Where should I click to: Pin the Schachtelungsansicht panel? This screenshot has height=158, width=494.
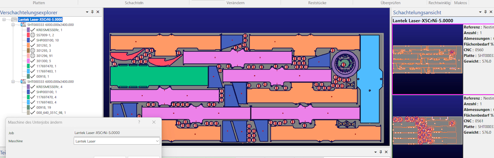485,12
